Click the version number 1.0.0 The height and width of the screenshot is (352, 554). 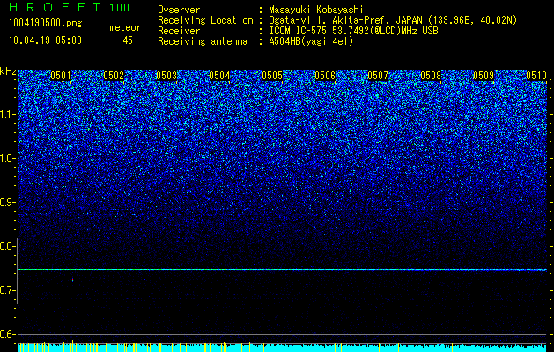(119, 7)
